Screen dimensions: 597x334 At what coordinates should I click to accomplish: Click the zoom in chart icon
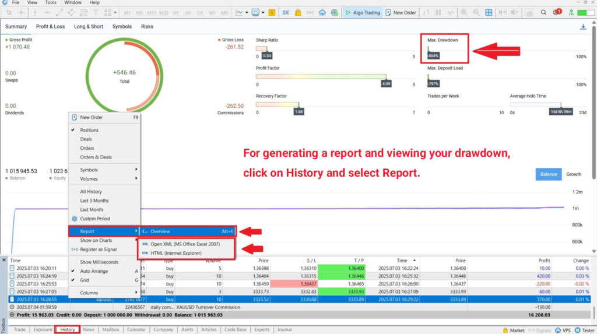click(x=464, y=12)
